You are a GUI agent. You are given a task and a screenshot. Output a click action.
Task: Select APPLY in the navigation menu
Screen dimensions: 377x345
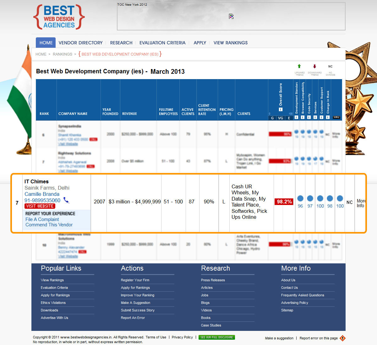click(200, 43)
